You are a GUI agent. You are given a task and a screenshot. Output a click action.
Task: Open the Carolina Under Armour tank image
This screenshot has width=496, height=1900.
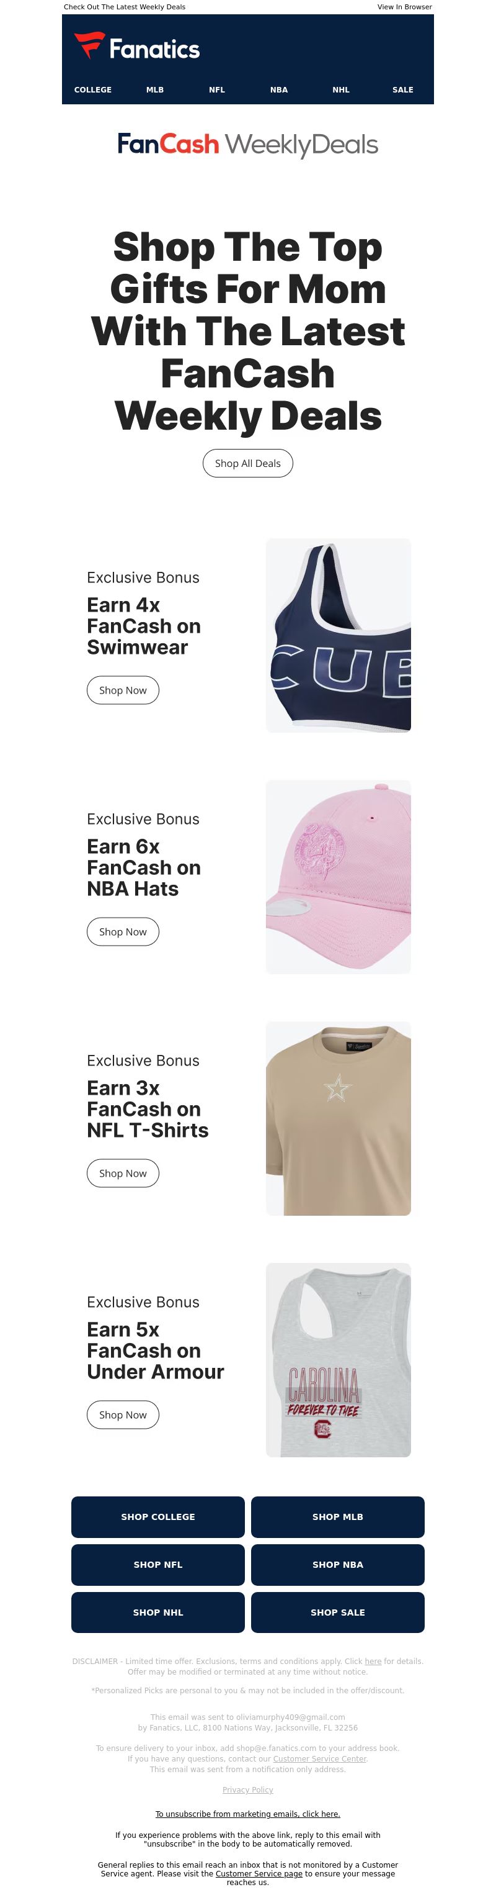pos(339,1360)
